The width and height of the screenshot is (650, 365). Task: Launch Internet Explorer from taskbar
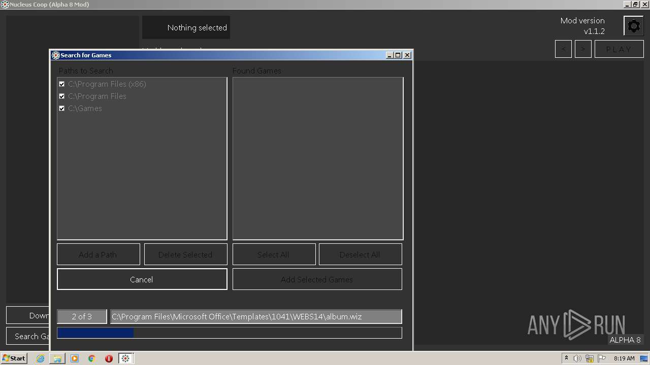pyautogui.click(x=40, y=358)
